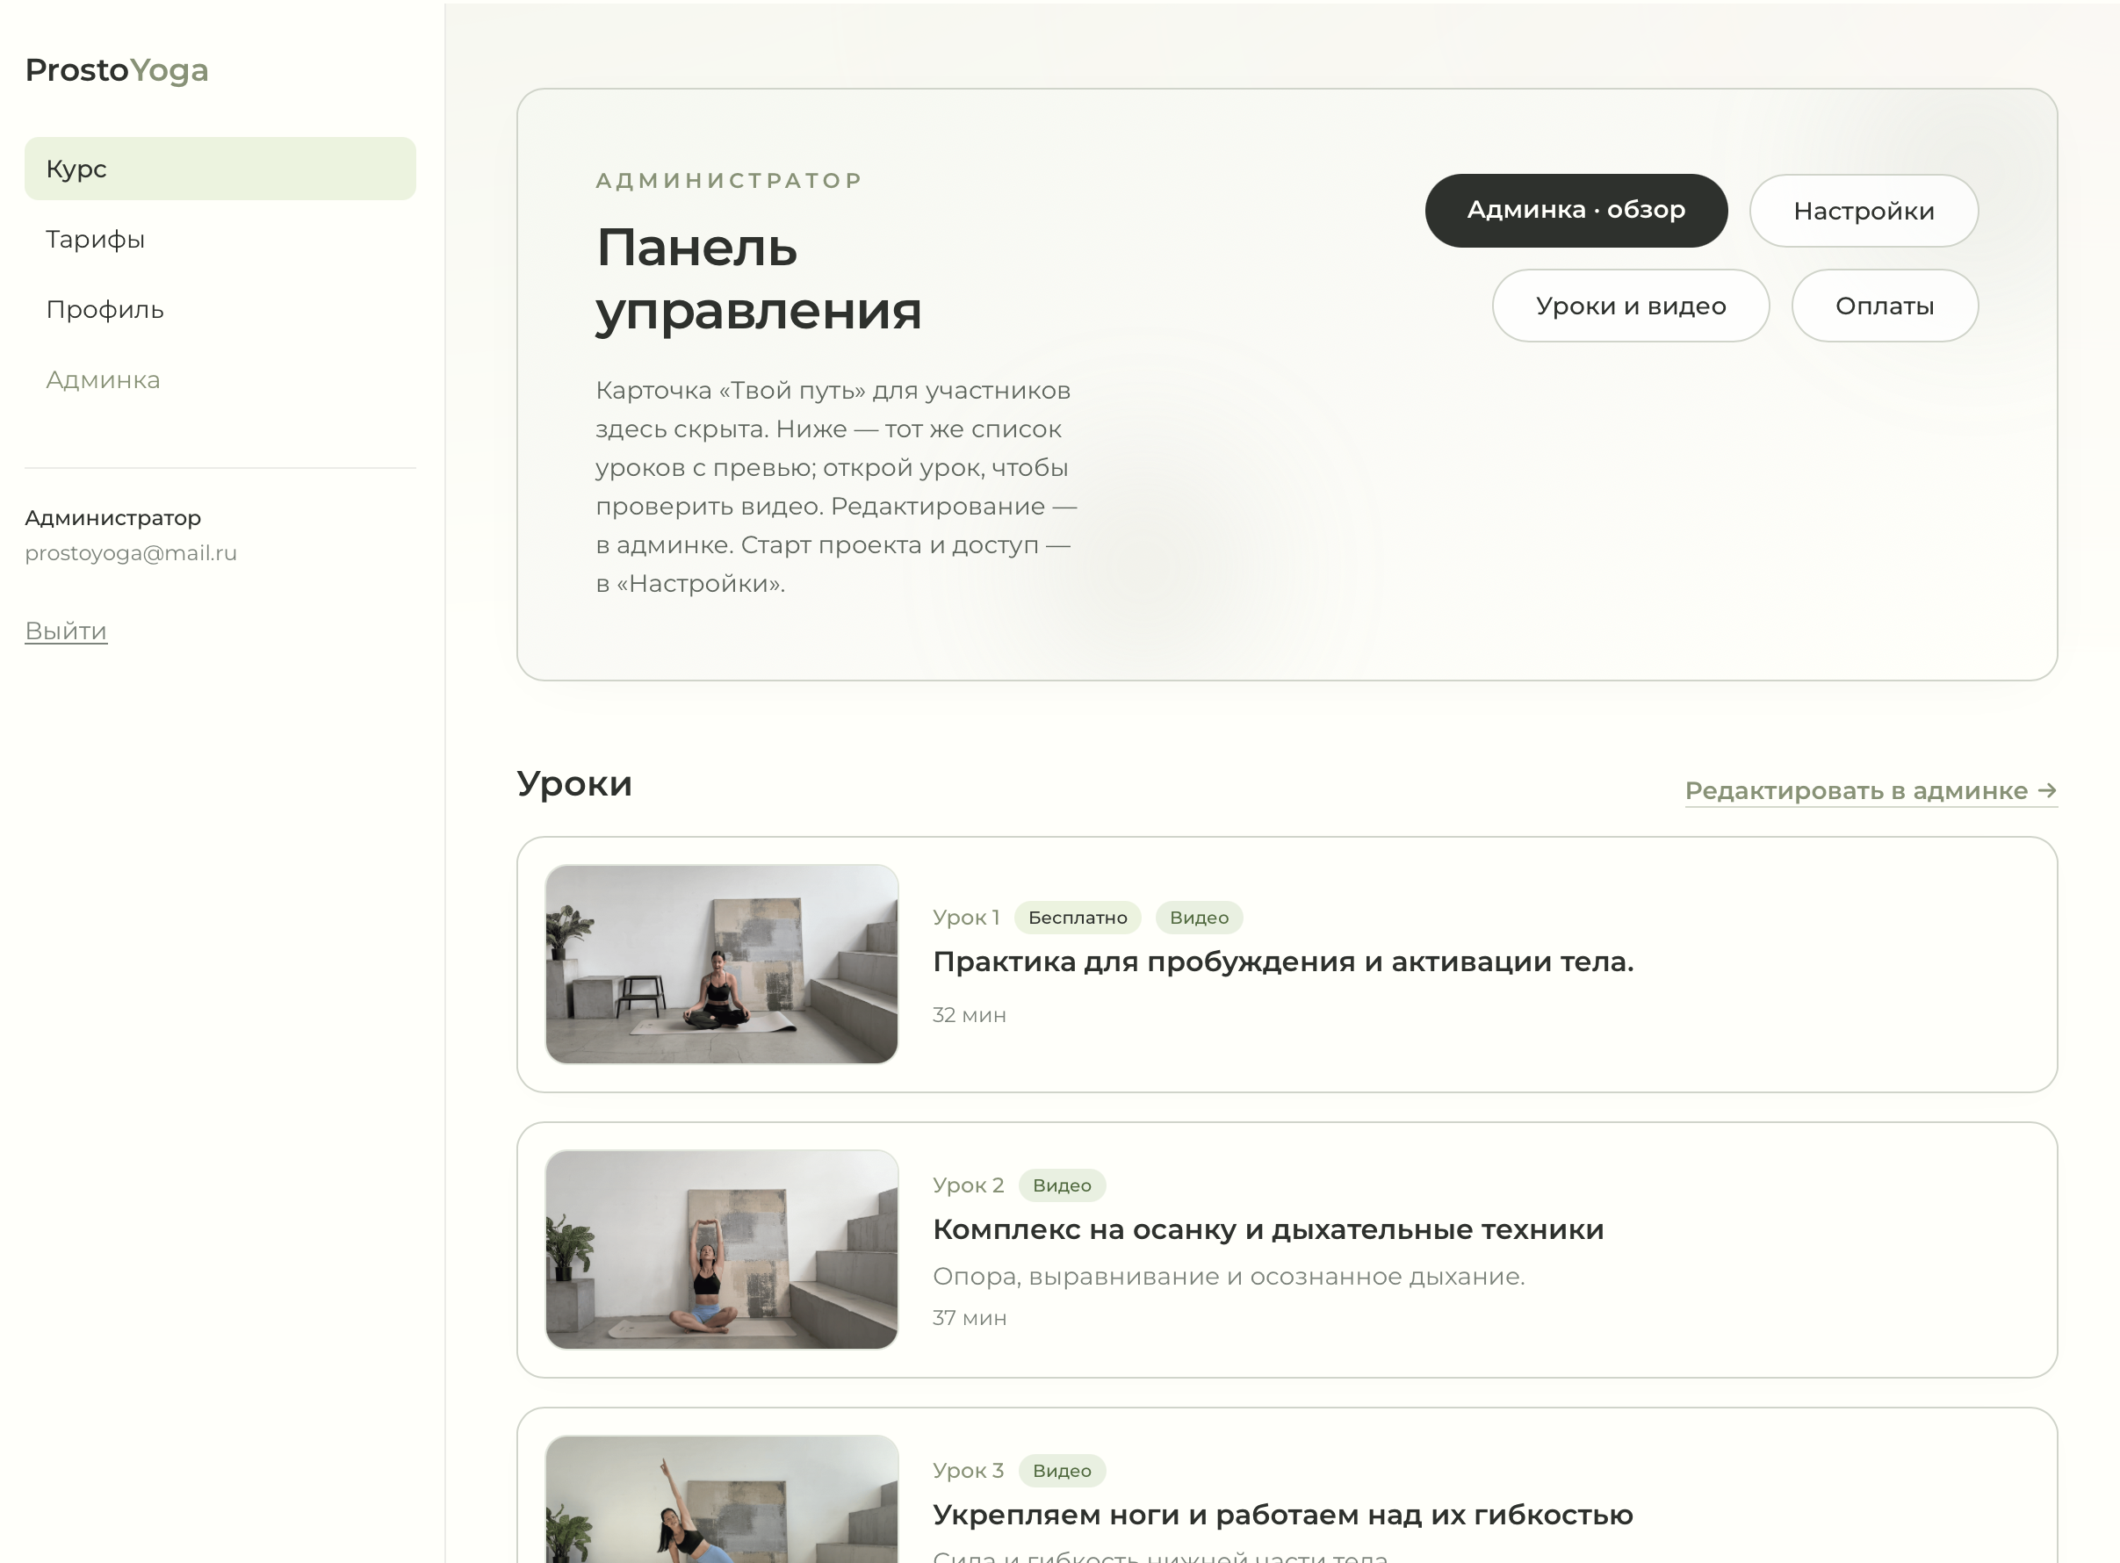Click the 32 мин duration text
2120x1563 pixels.
(969, 1015)
